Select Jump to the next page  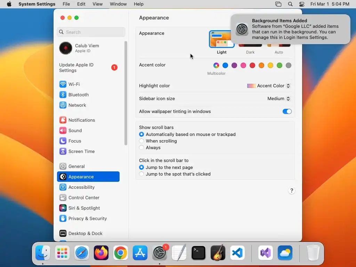141,167
